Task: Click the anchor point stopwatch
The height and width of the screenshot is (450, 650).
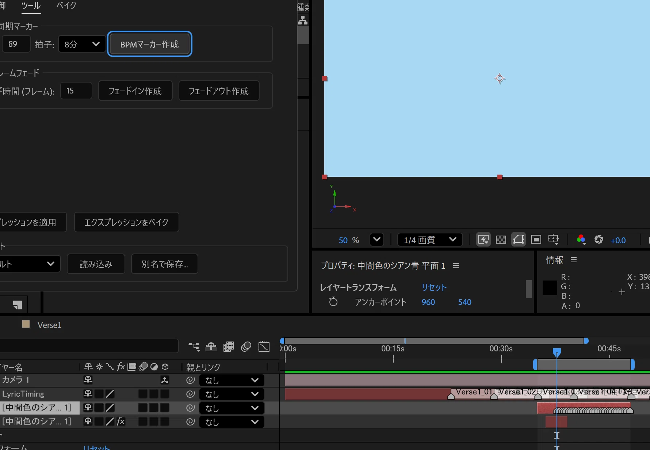Action: tap(333, 302)
